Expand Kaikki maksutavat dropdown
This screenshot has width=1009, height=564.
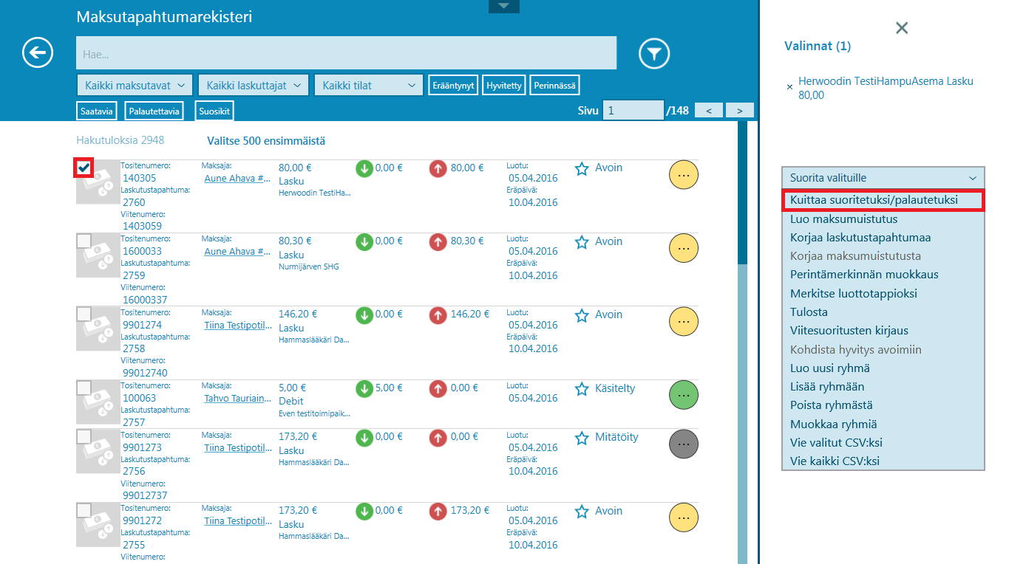coord(135,86)
